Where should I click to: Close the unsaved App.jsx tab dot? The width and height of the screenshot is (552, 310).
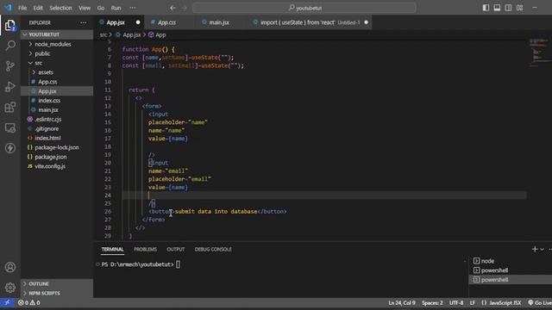[138, 22]
